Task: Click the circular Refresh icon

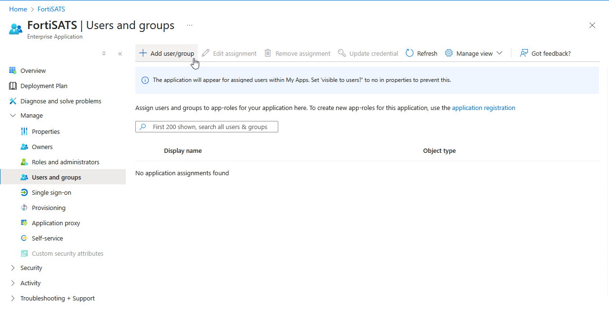Action: click(x=409, y=53)
